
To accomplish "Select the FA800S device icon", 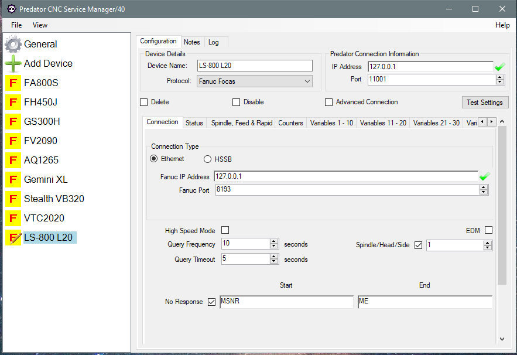I will point(13,83).
